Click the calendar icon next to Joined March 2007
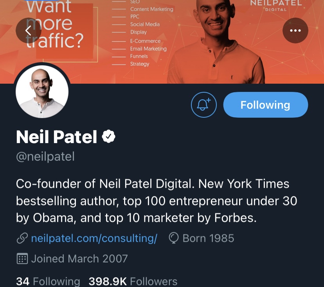 [22, 258]
